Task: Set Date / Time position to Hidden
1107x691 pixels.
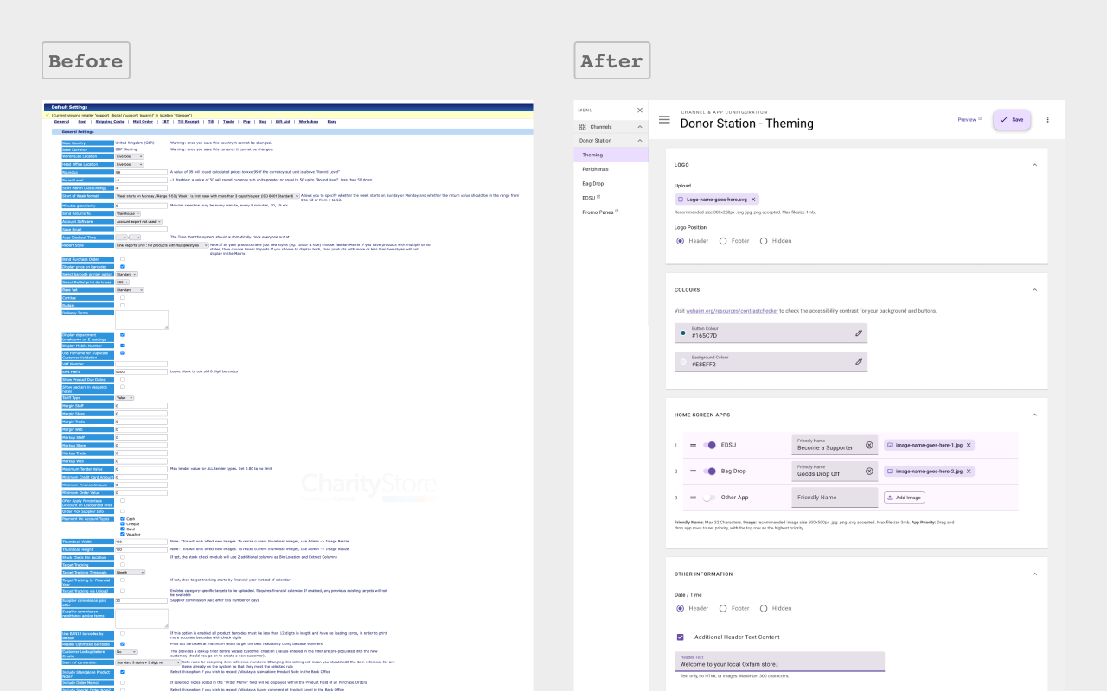Action: point(764,608)
